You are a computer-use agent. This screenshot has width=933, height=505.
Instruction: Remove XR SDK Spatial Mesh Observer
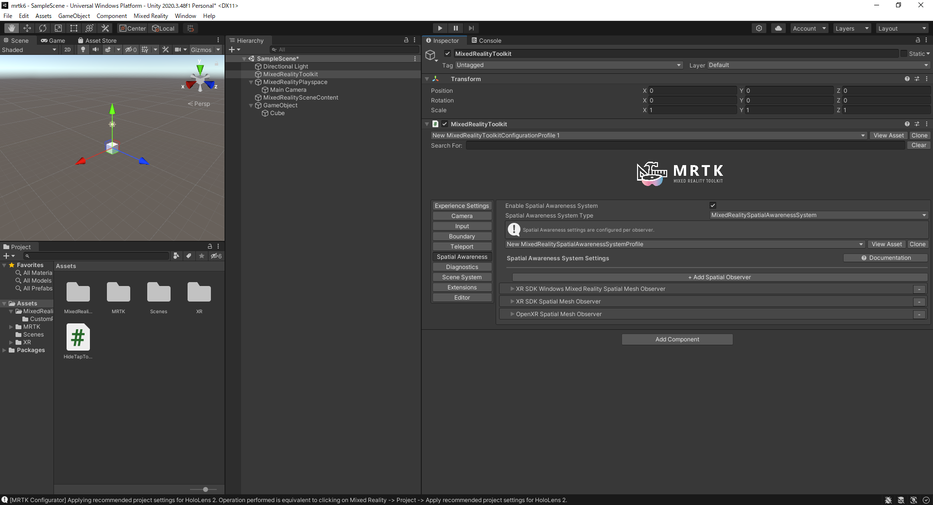pyautogui.click(x=919, y=302)
